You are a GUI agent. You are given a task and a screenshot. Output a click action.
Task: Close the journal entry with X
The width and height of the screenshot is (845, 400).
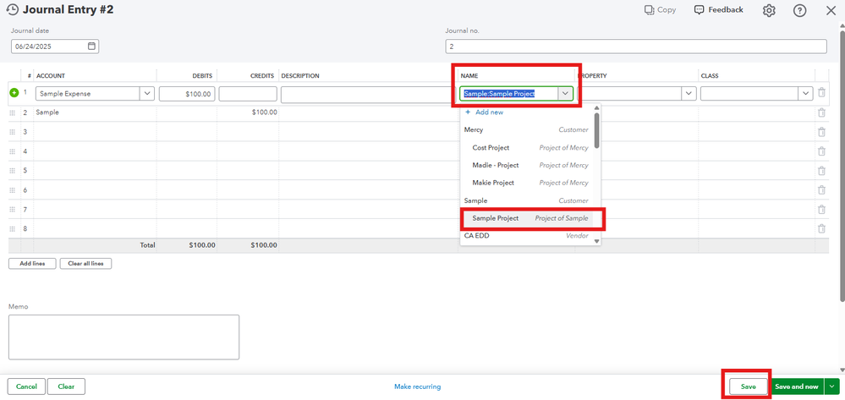click(831, 10)
